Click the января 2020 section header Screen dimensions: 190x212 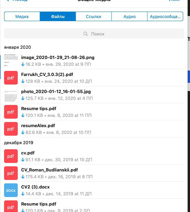coord(17,47)
